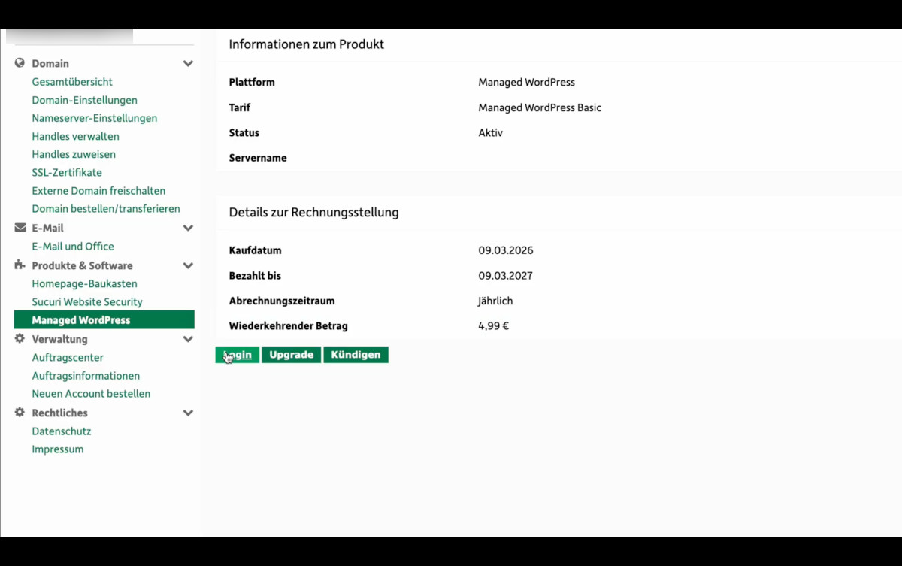Click the Kündigen button
902x566 pixels.
pyautogui.click(x=356, y=355)
